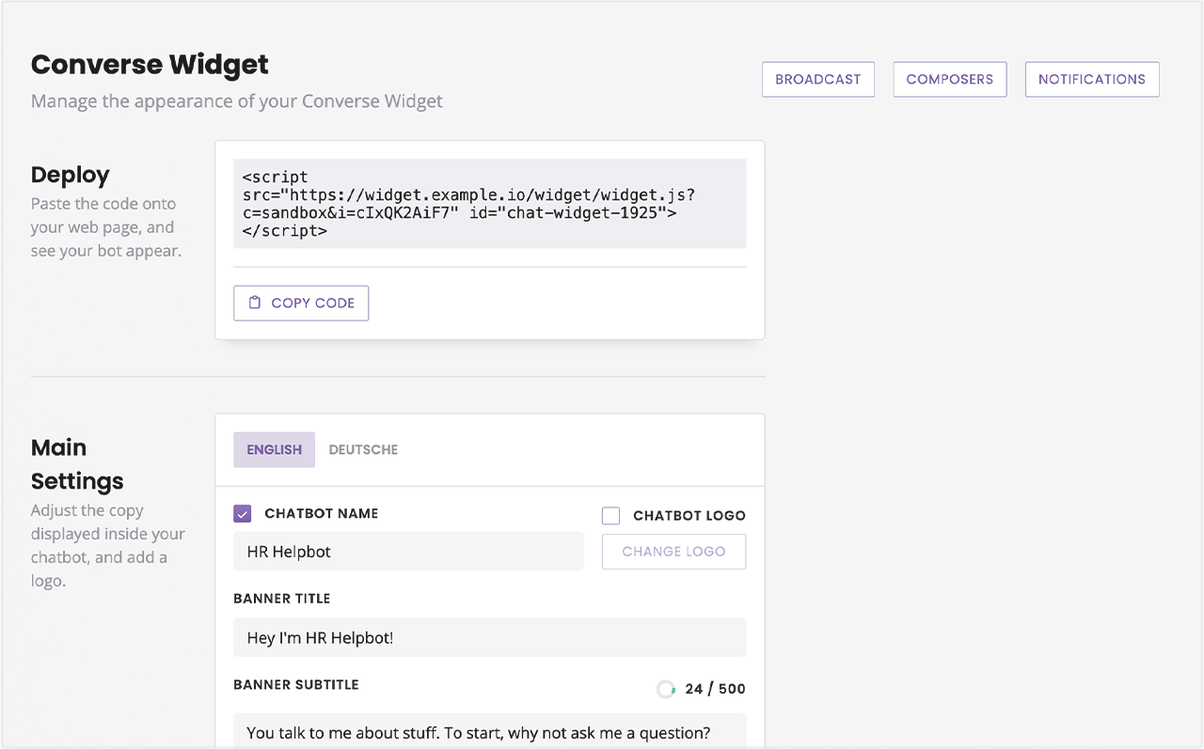Click the Banner Title input field
This screenshot has width=1204, height=749.
[489, 637]
